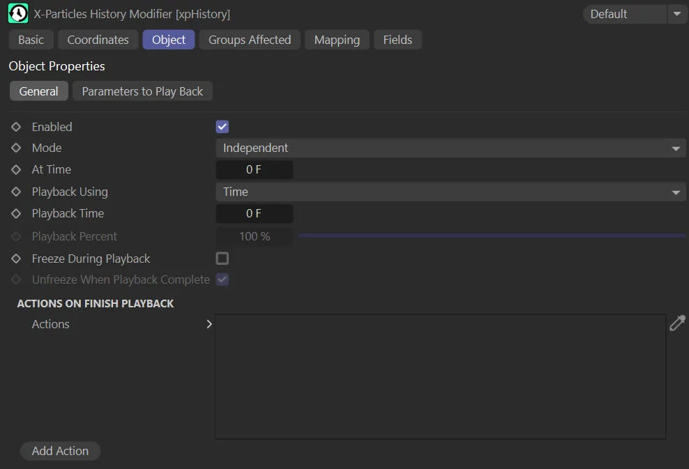689x469 pixels.
Task: Switch to the Groups Affected tab
Action: 249,40
